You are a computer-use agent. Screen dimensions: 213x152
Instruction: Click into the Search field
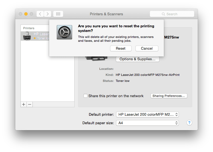(x=172, y=14)
